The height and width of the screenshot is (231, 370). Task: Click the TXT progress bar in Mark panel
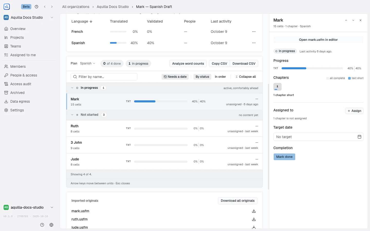(x=312, y=68)
